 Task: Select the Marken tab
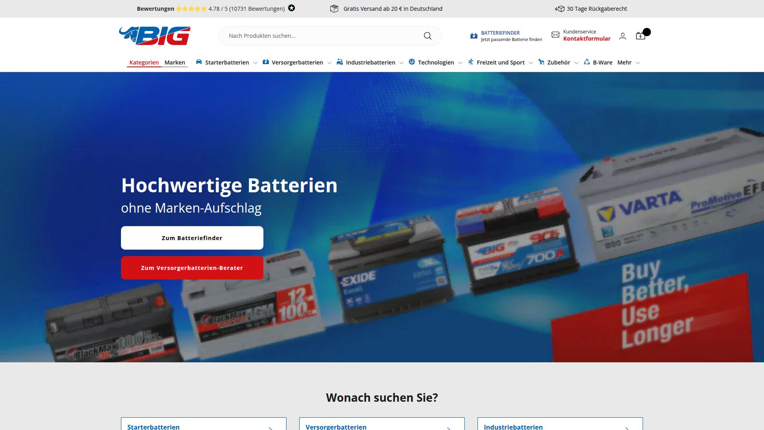[175, 63]
